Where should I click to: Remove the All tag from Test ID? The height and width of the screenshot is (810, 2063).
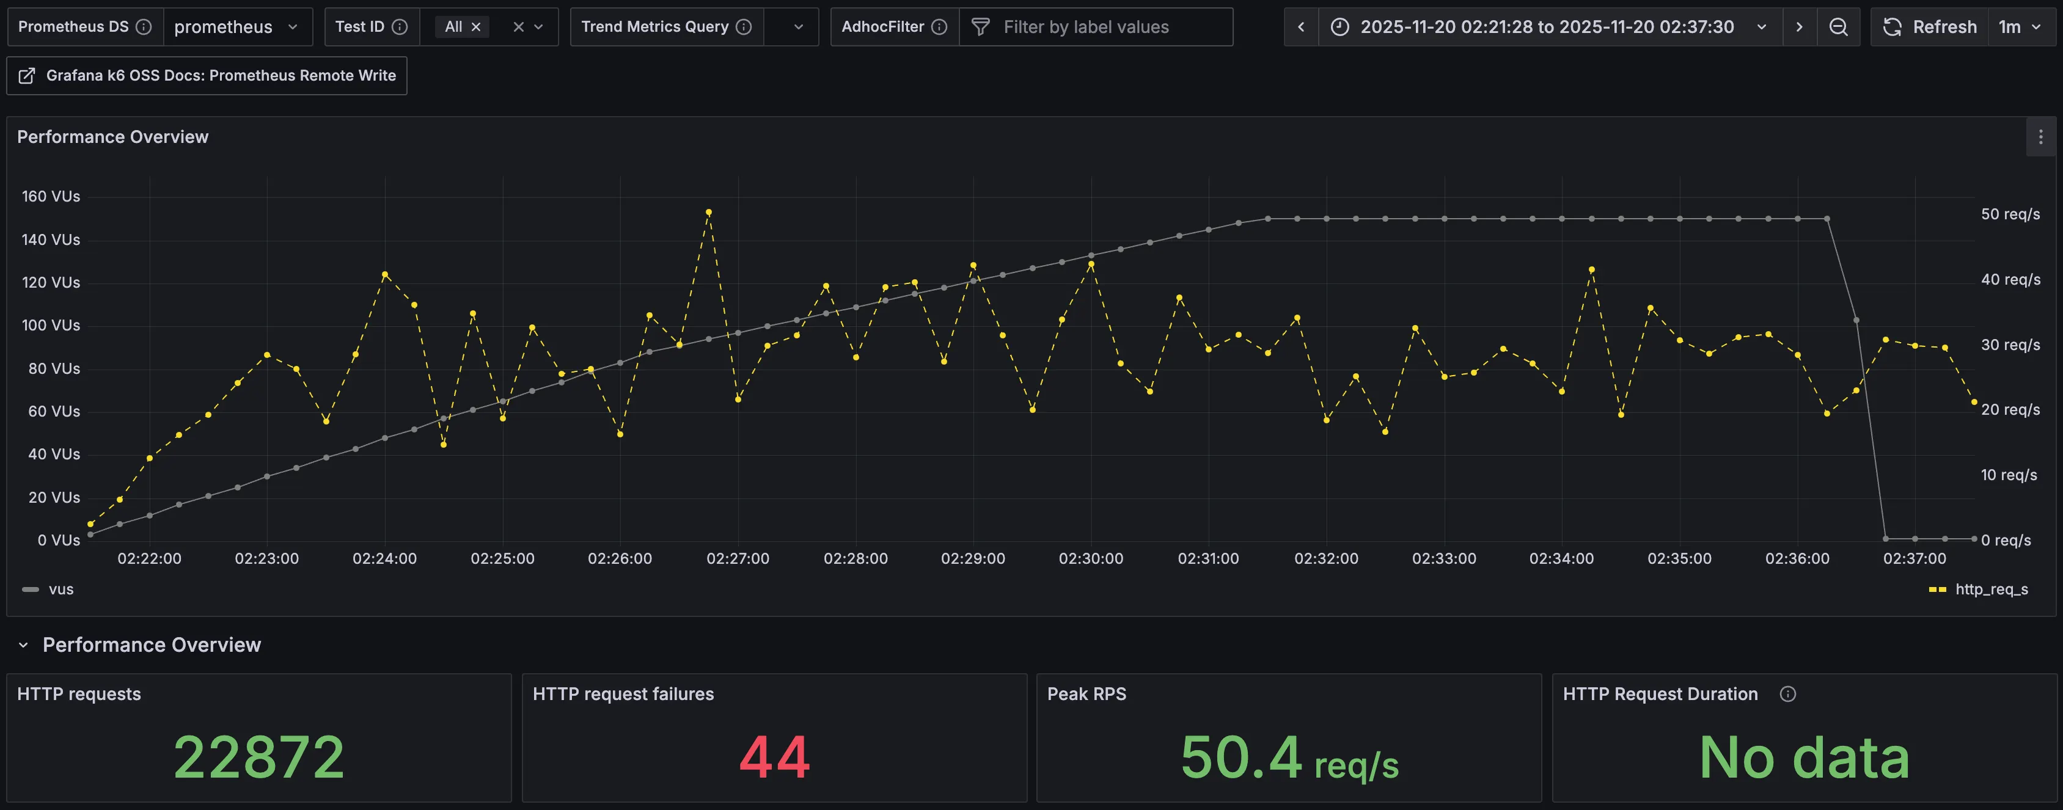click(x=475, y=27)
